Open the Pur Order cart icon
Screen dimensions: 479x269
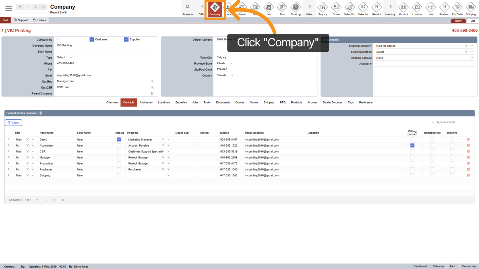457,9
